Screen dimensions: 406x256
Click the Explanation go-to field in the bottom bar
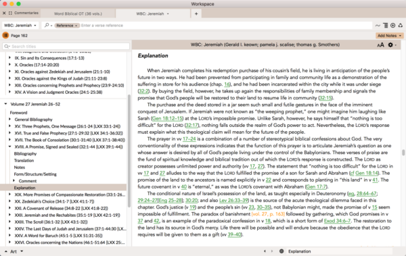(339, 251)
